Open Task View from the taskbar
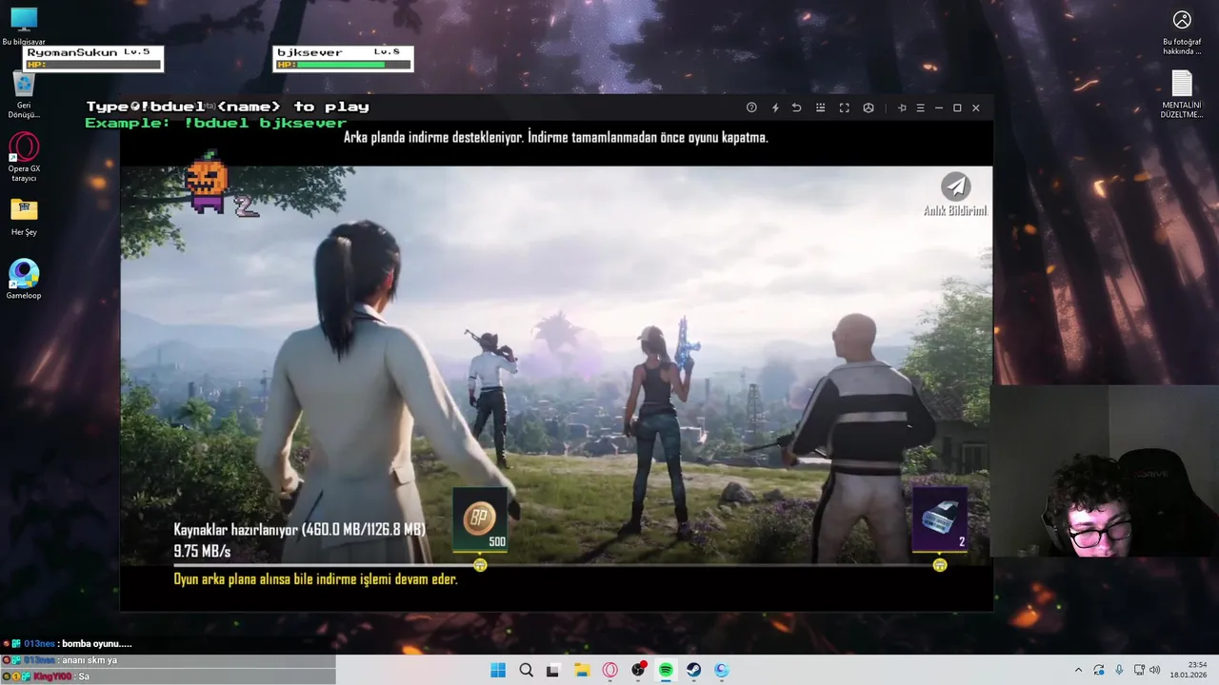The height and width of the screenshot is (685, 1219). click(x=553, y=670)
